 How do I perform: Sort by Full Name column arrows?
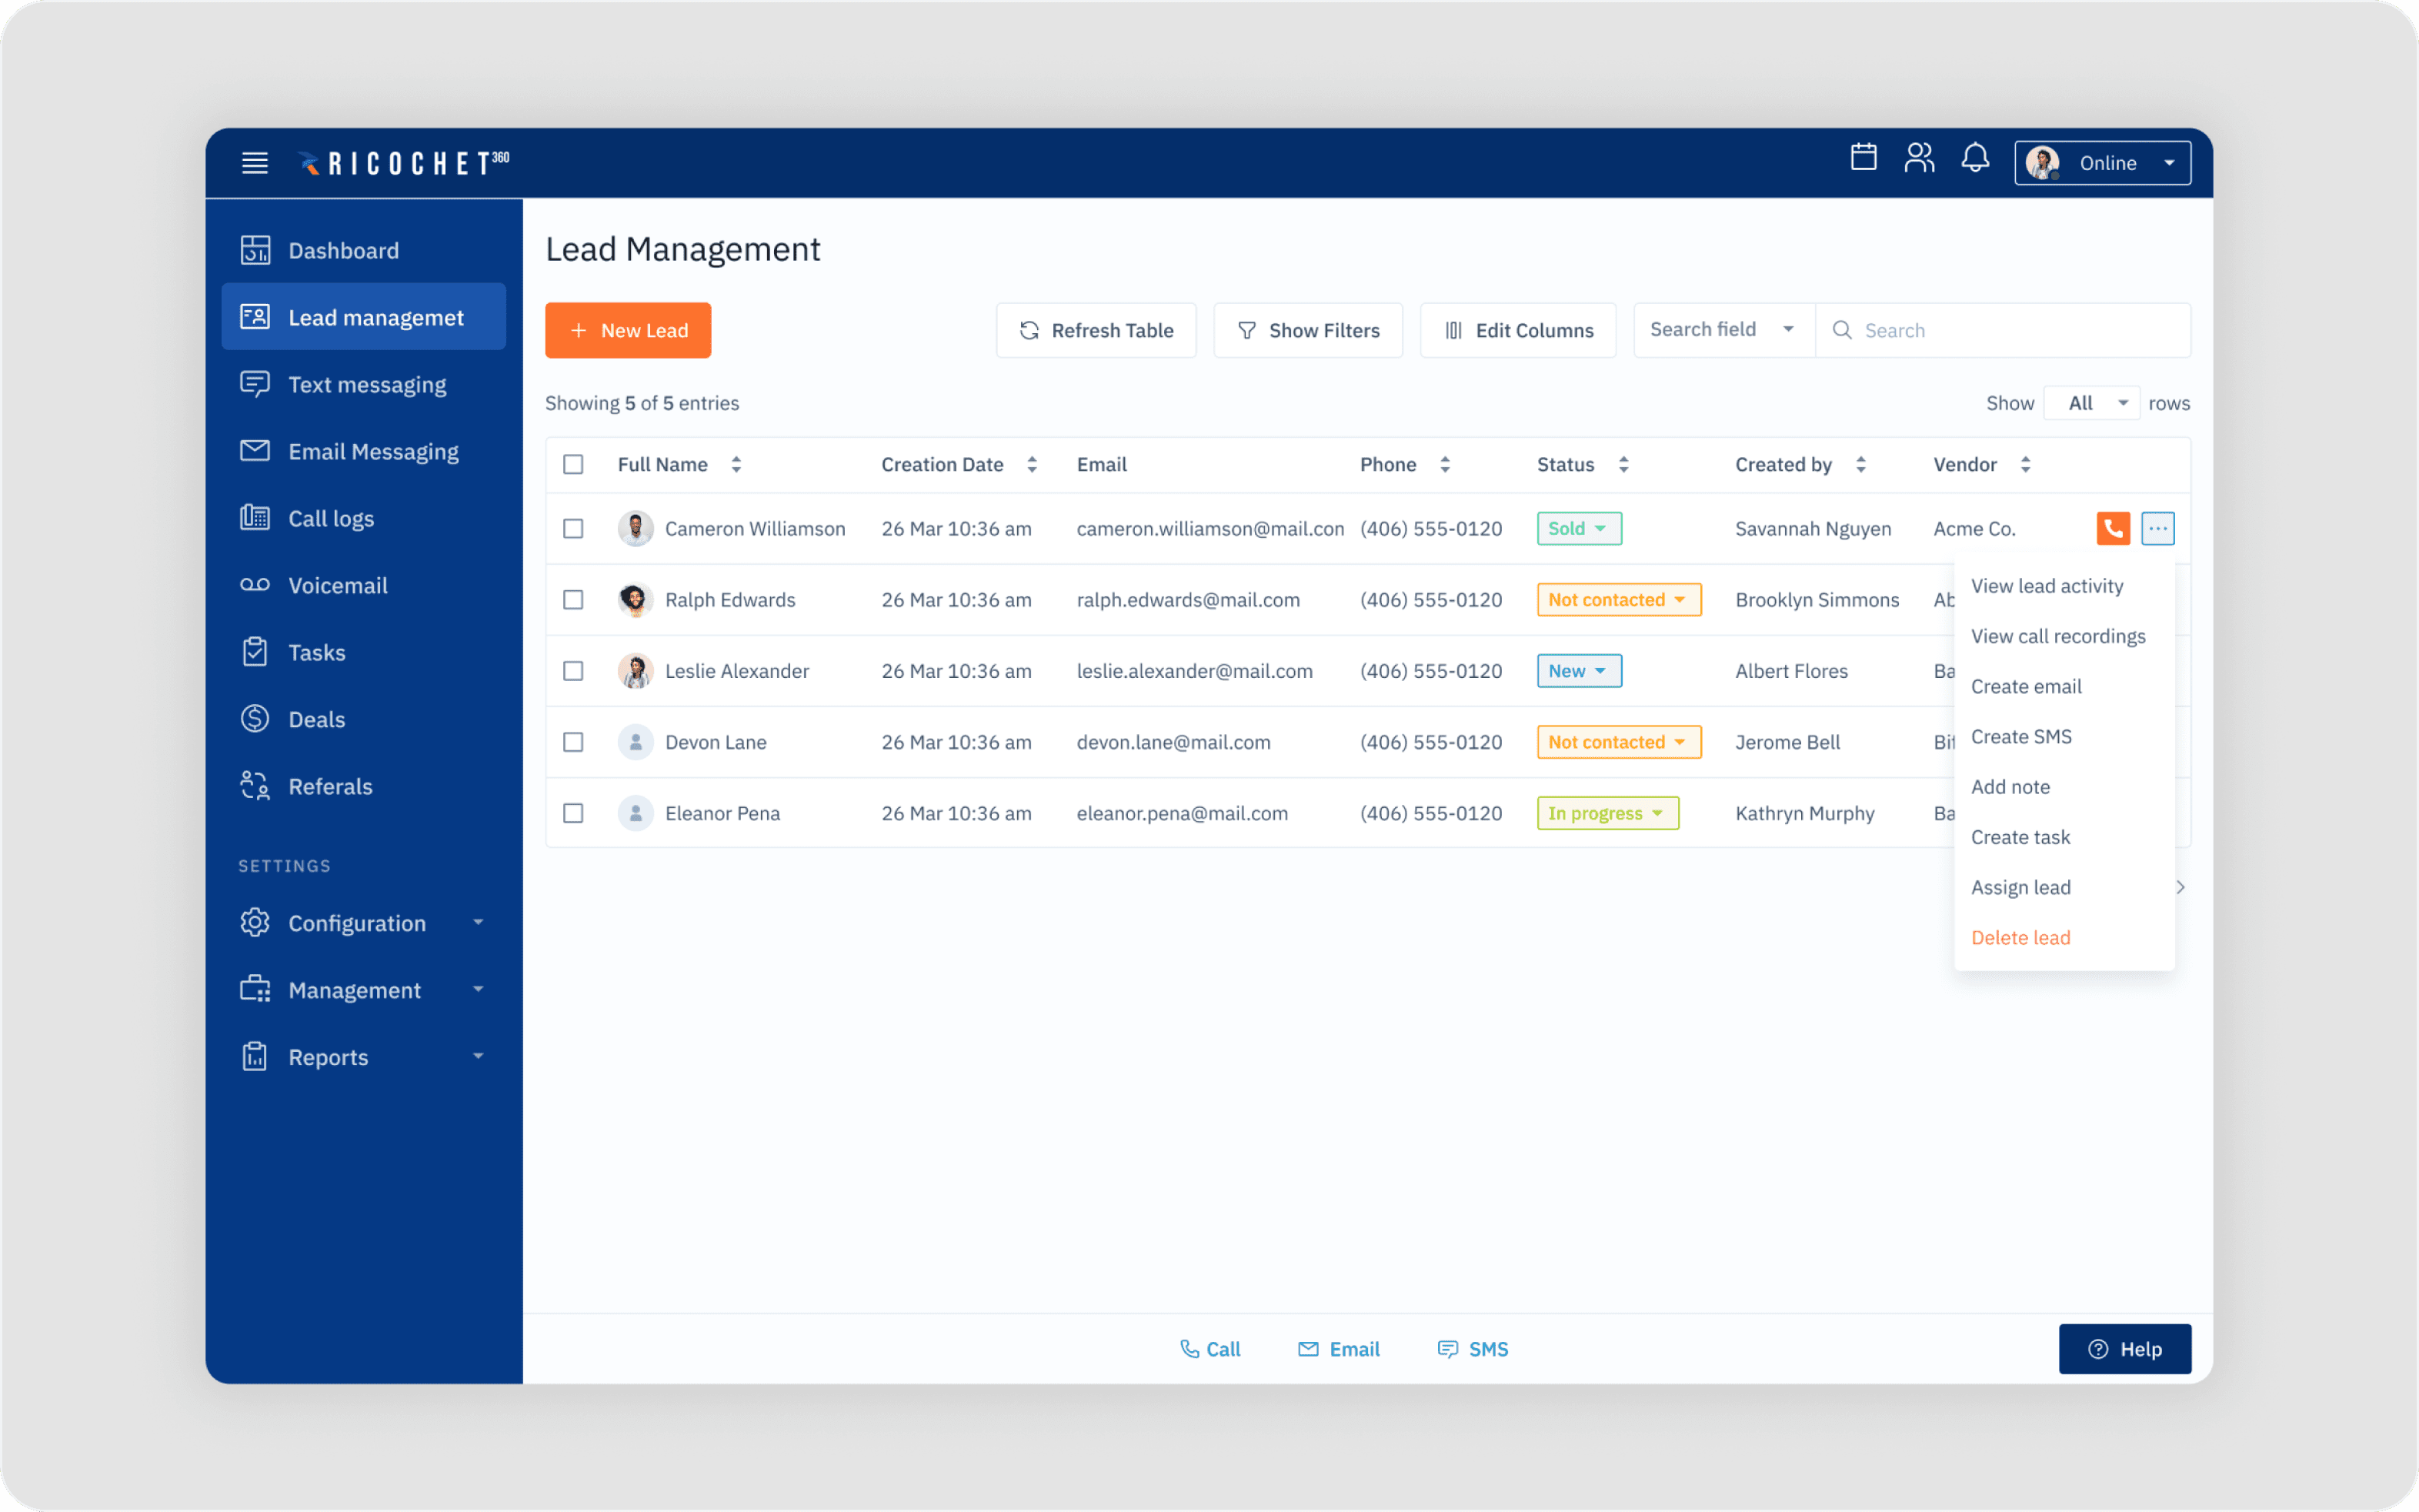pos(736,464)
